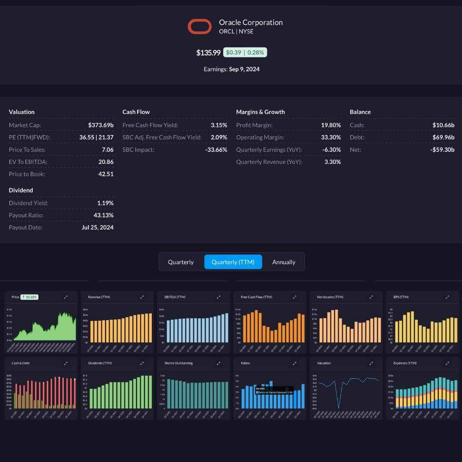Screen dimensions: 462x462
Task: Click the Oracle Corporation logo
Action: pyautogui.click(x=199, y=27)
